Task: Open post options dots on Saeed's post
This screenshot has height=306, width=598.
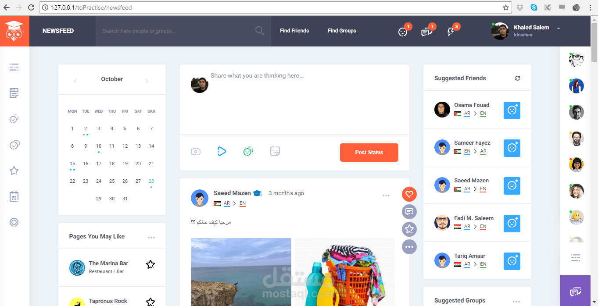Action: (x=386, y=196)
